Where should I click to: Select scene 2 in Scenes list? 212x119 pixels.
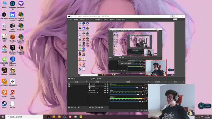pyautogui.click(x=78, y=86)
